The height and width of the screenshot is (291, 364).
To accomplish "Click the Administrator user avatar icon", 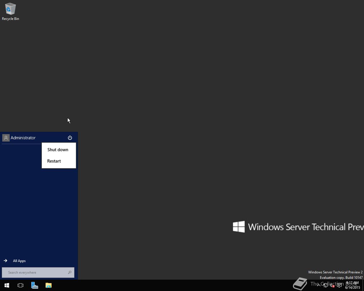I will (6, 138).
